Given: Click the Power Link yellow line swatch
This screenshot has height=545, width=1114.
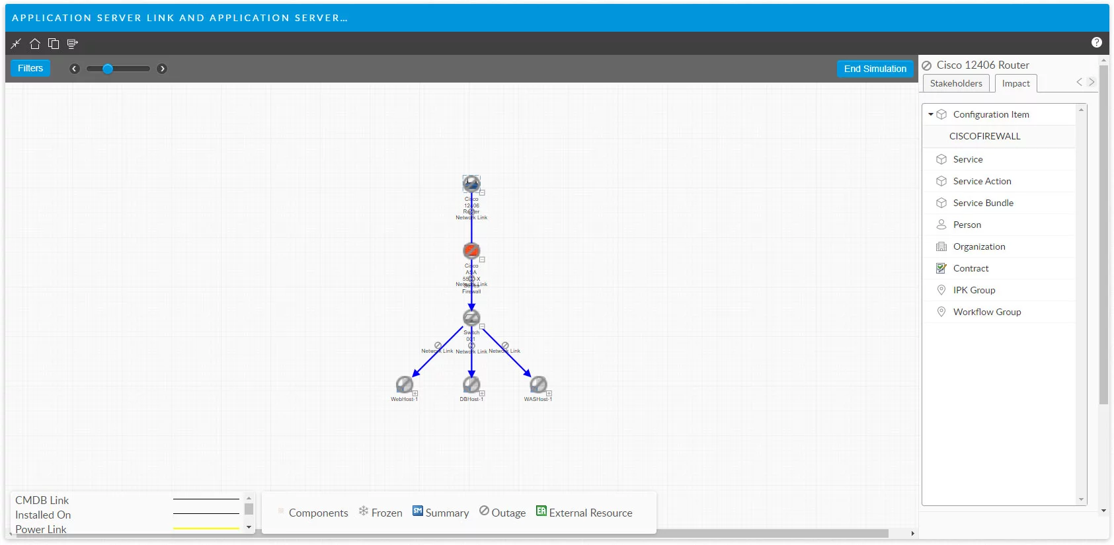Looking at the screenshot, I should pos(206,528).
